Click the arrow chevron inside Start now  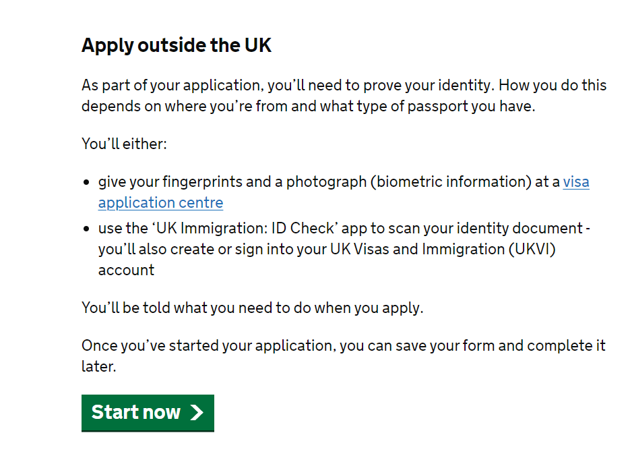[x=197, y=413]
